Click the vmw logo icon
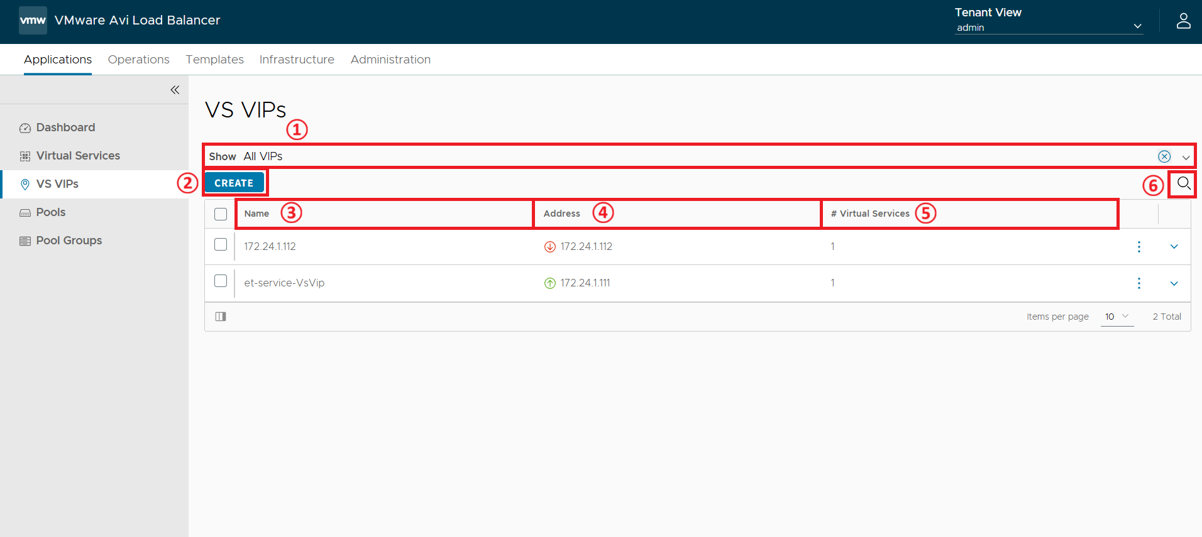The image size is (1202, 537). coord(33,20)
